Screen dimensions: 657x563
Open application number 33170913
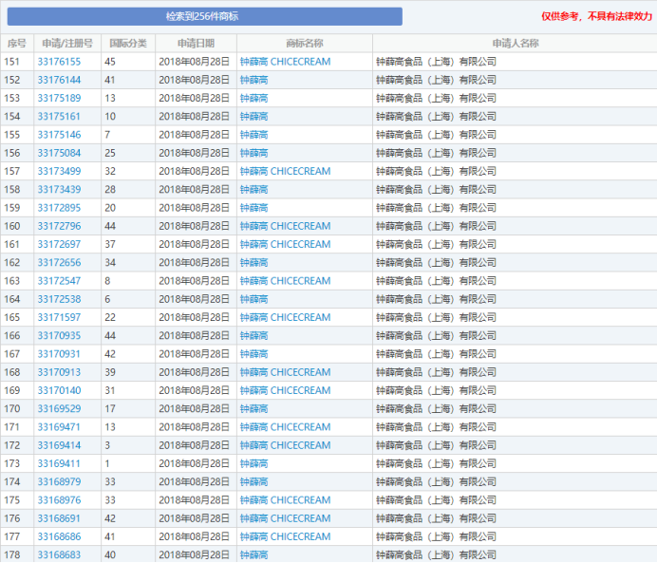pos(59,372)
